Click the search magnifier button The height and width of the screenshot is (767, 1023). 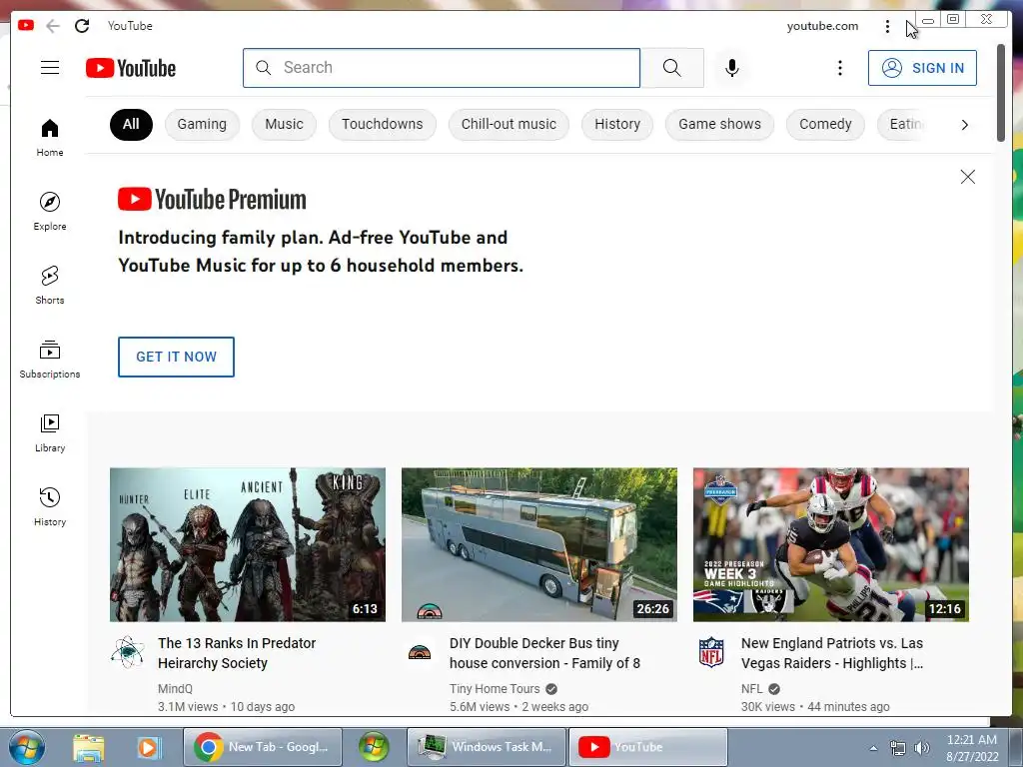pyautogui.click(x=672, y=68)
